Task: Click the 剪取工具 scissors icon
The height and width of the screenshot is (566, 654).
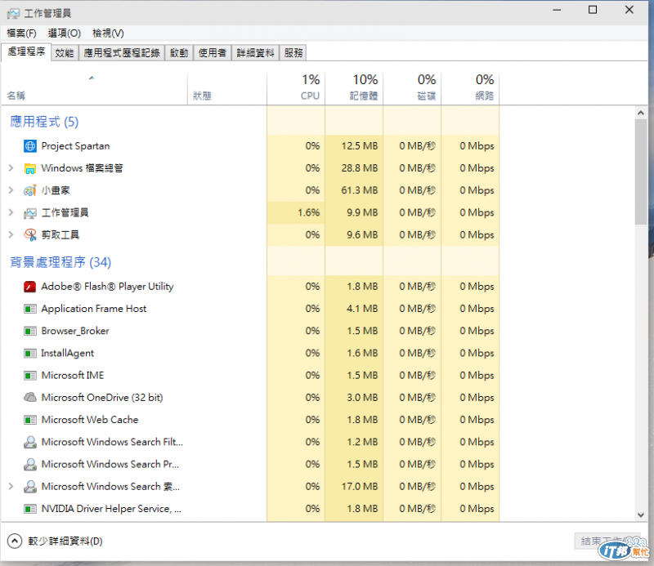Action: [30, 235]
